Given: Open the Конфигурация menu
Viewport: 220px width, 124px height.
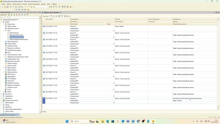Looking at the screenshot, I should tap(17, 4).
